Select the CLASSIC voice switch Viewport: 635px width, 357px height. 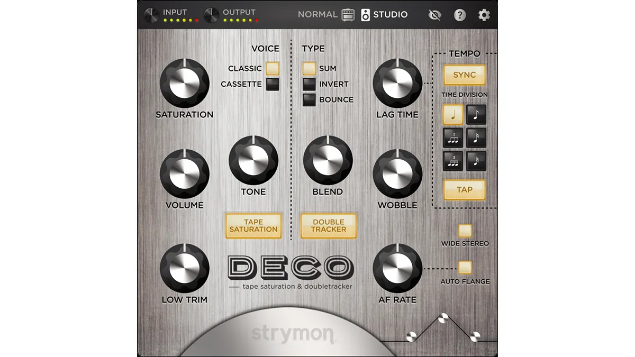[273, 68]
